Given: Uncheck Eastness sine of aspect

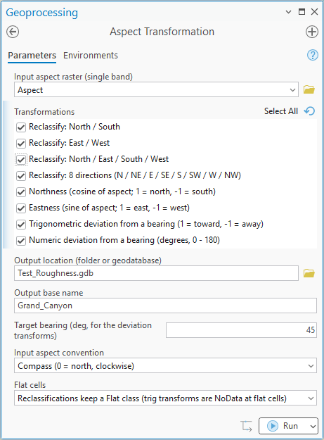Looking at the screenshot, I should [21, 208].
